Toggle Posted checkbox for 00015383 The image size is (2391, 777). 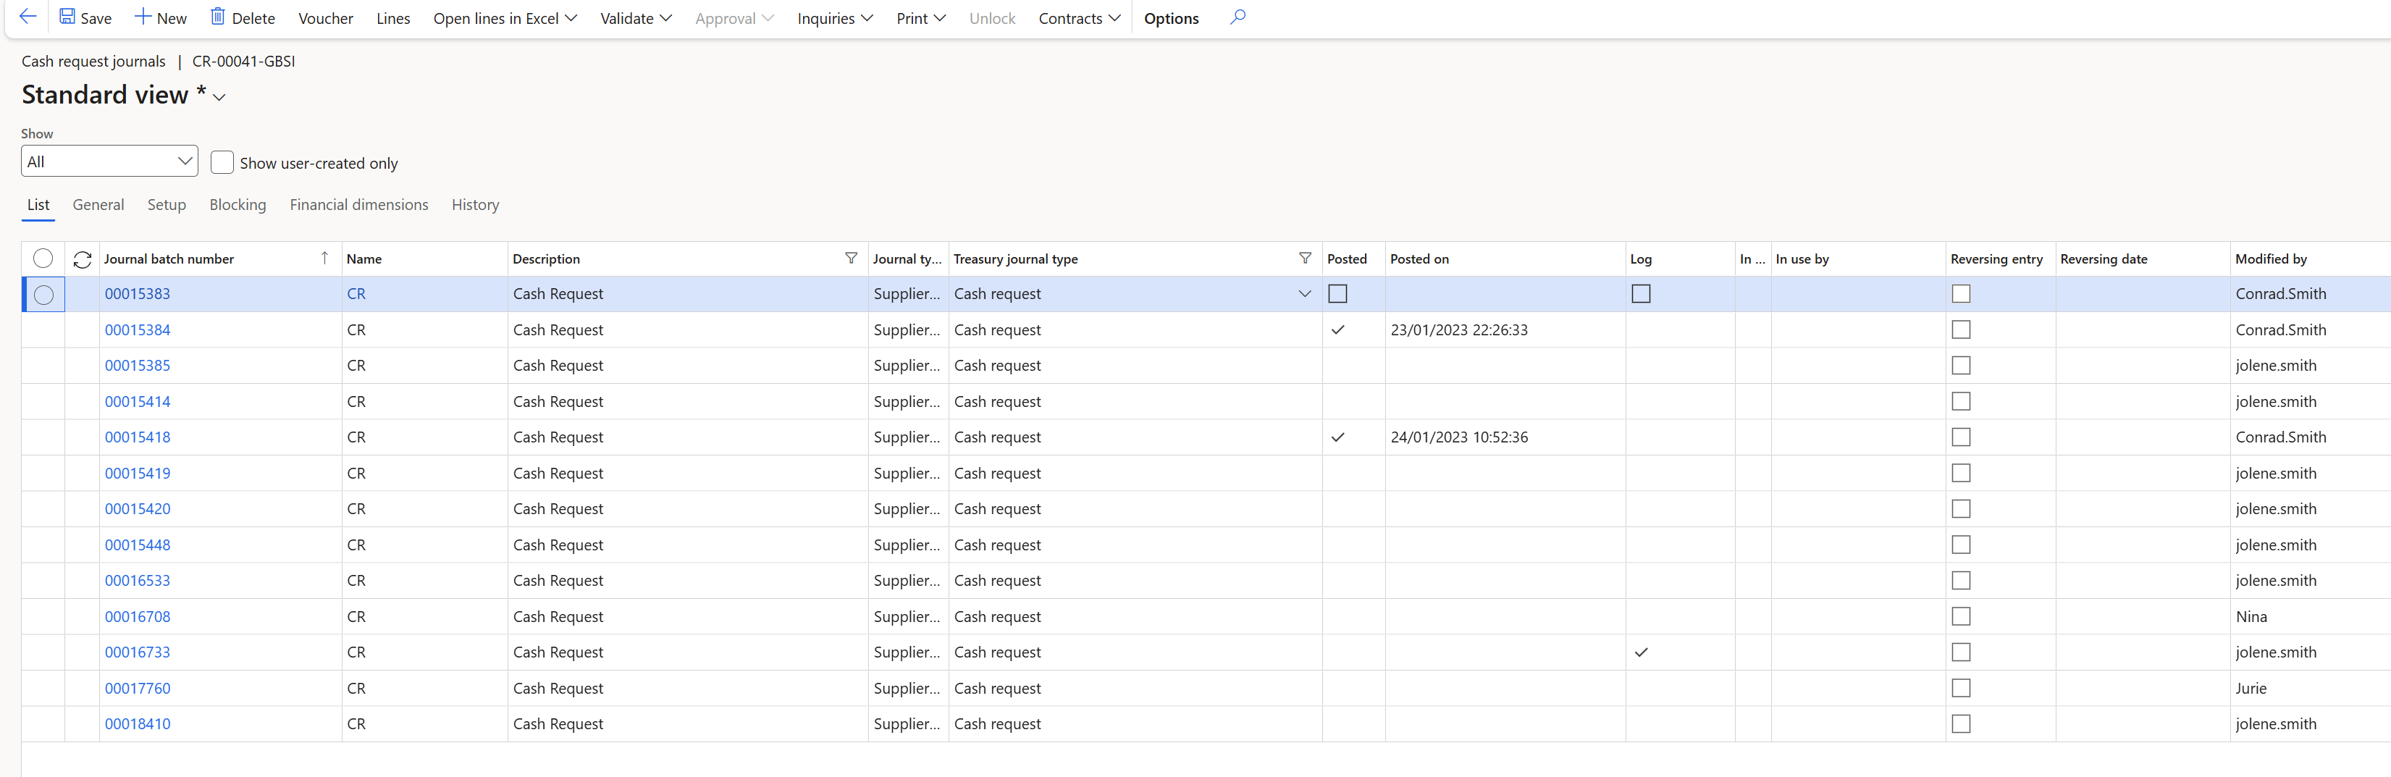click(1337, 293)
